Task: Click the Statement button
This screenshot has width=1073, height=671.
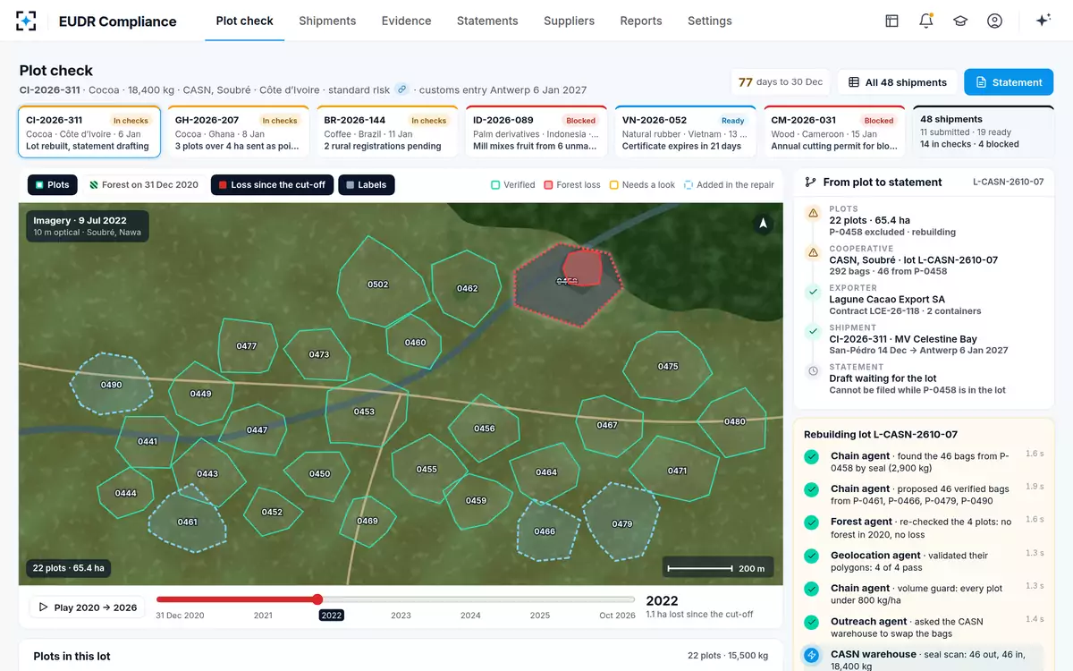Action: 1009,82
